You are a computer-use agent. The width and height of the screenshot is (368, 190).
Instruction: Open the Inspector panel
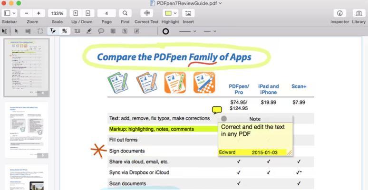coord(339,13)
